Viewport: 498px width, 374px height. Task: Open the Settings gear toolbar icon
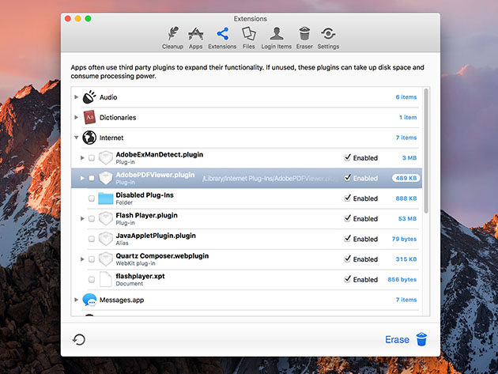click(x=328, y=37)
